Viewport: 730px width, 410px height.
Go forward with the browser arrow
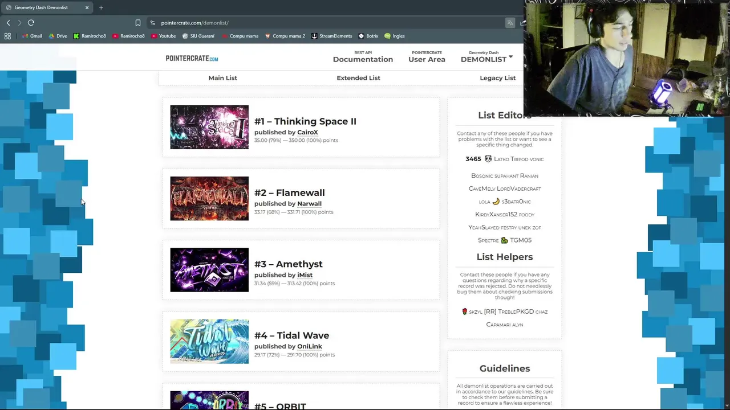(19, 23)
